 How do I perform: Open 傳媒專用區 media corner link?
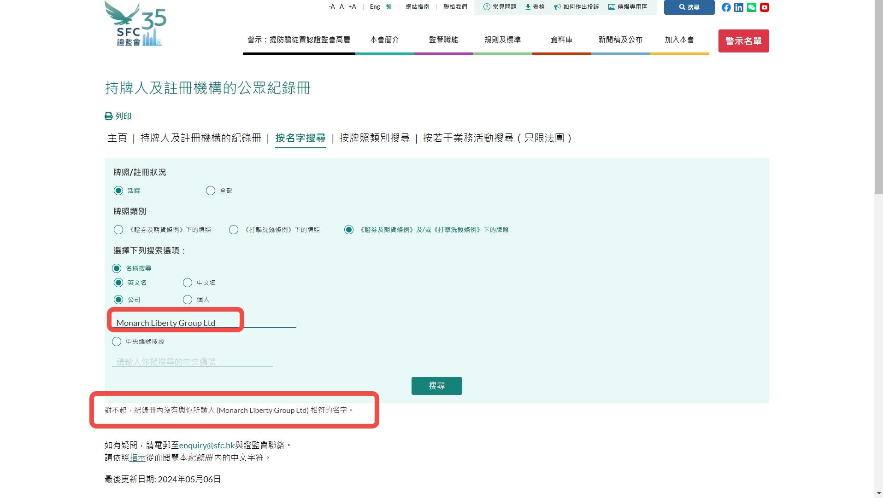pos(628,7)
